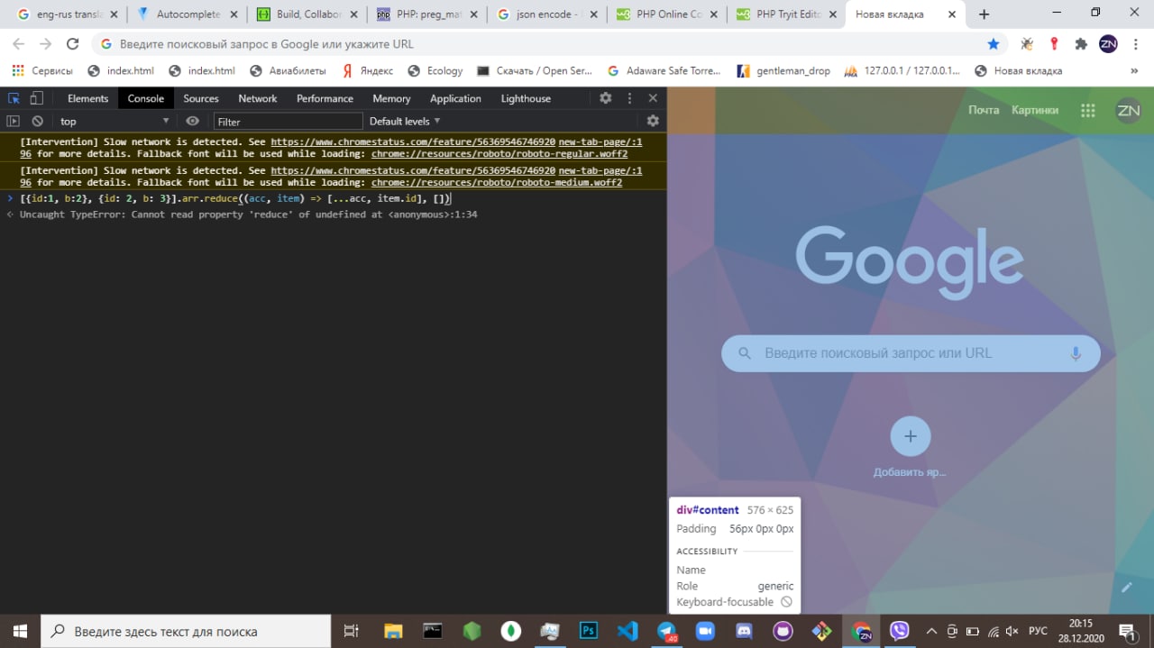Switch to the Performance tab
Image resolution: width=1154 pixels, height=648 pixels.
(x=325, y=98)
